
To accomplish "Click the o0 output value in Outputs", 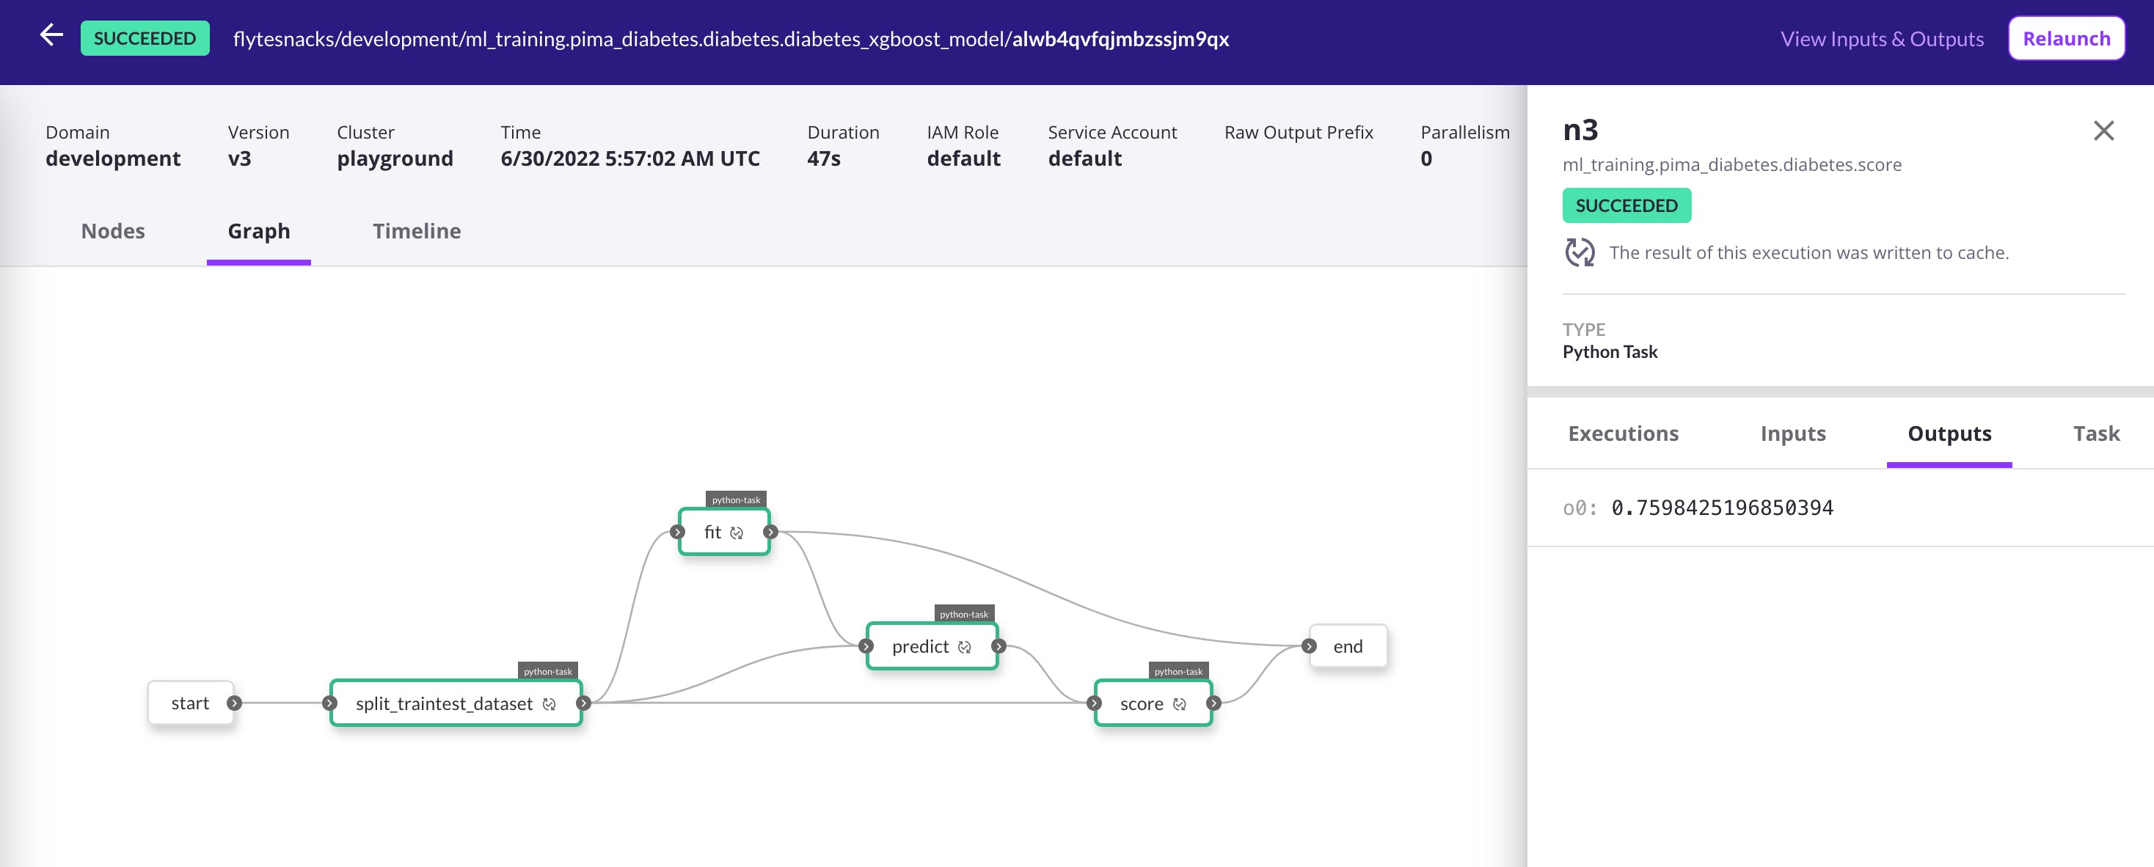I will point(1722,507).
